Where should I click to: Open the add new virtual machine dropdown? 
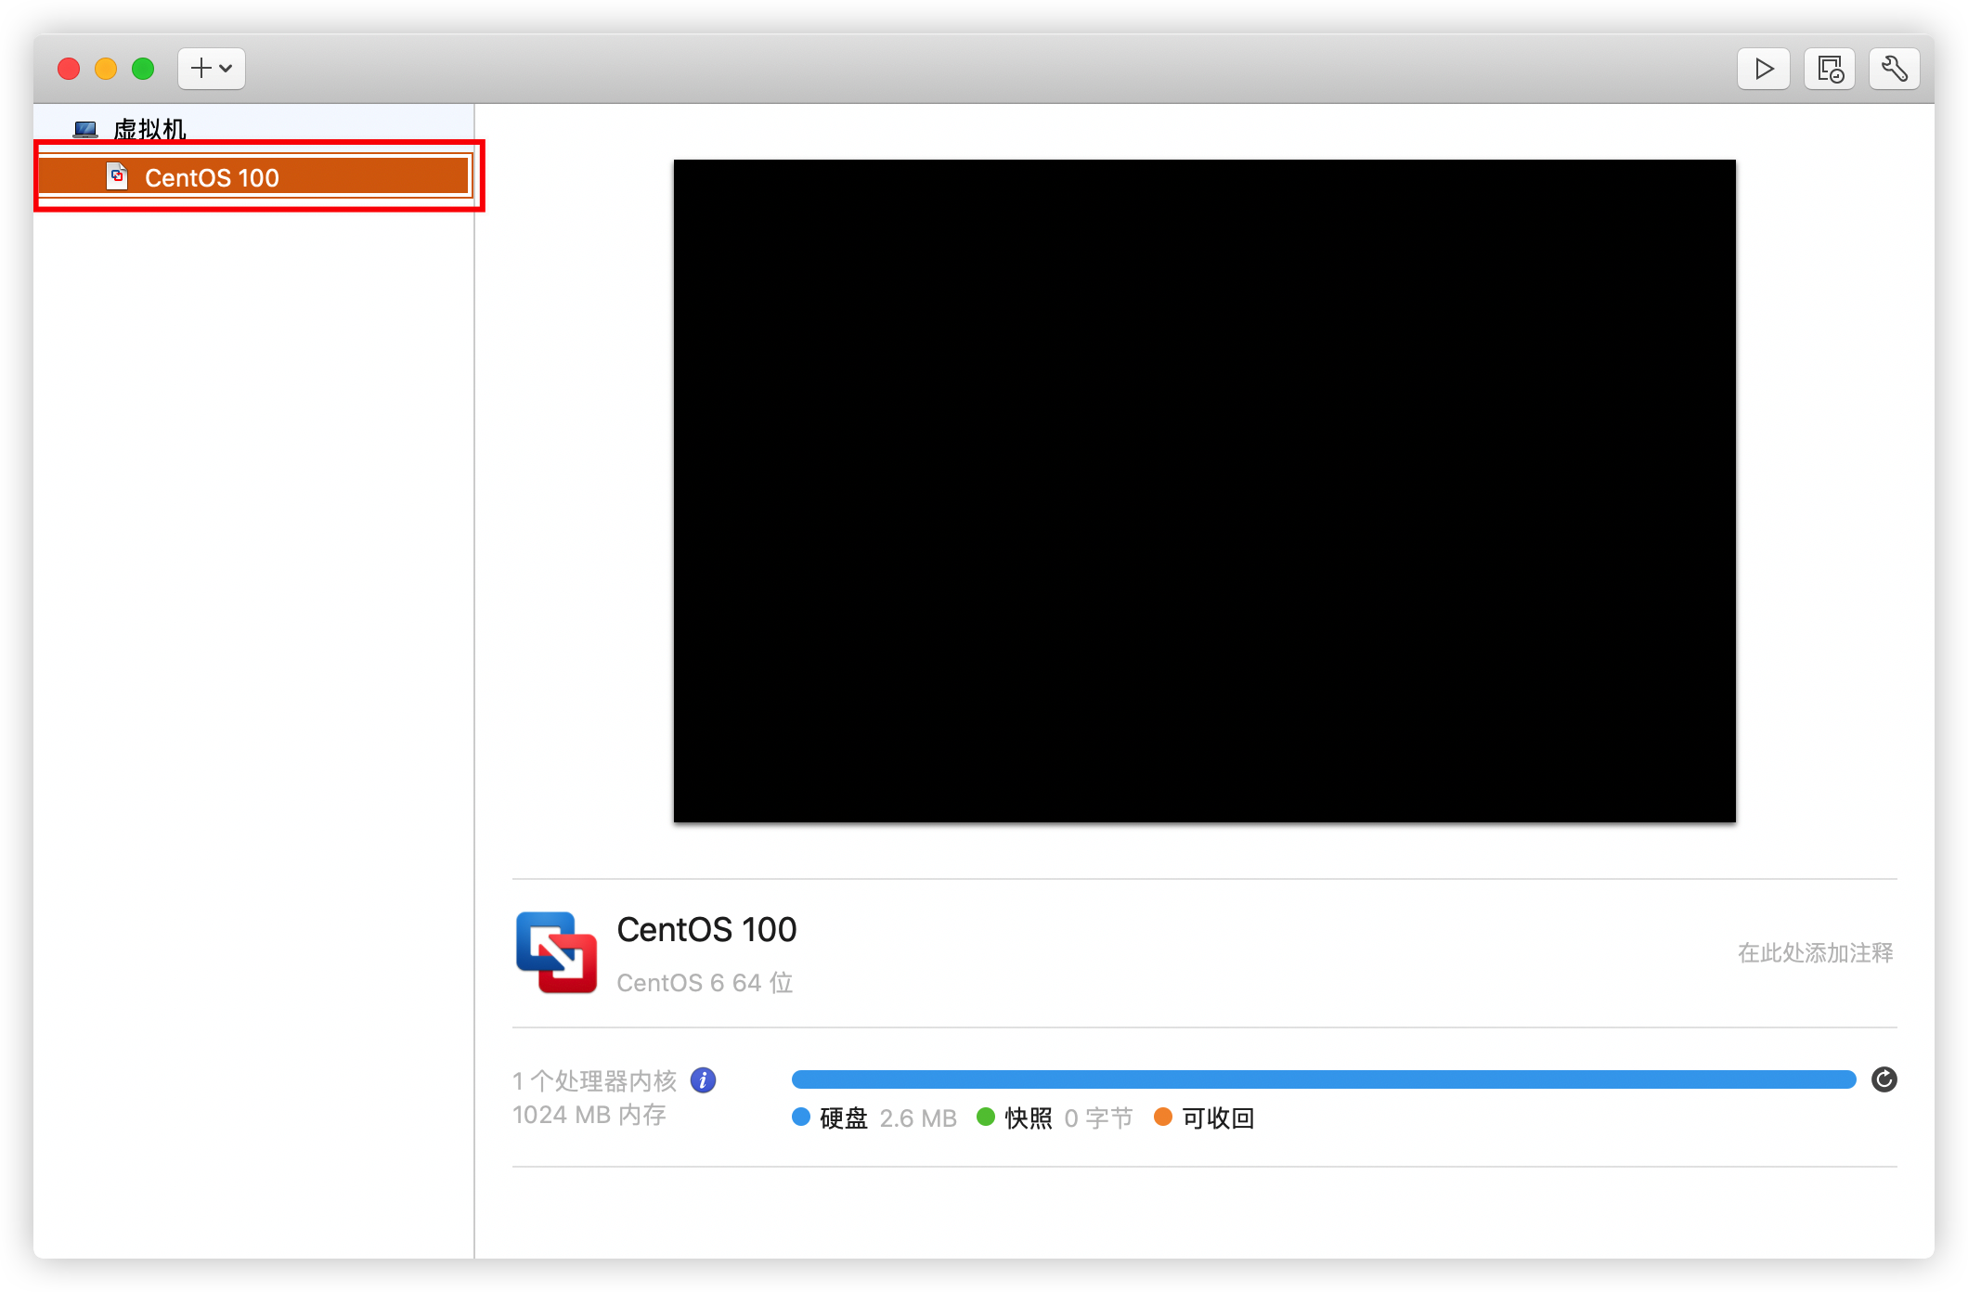pyautogui.click(x=212, y=69)
